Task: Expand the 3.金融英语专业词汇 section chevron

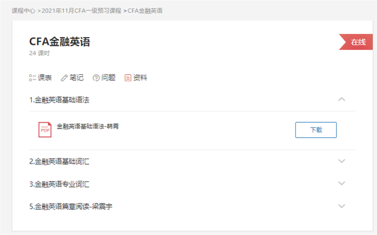Action: (342, 184)
